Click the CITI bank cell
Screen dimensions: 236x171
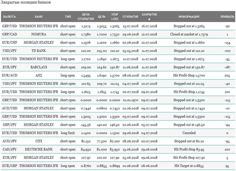point(39,141)
